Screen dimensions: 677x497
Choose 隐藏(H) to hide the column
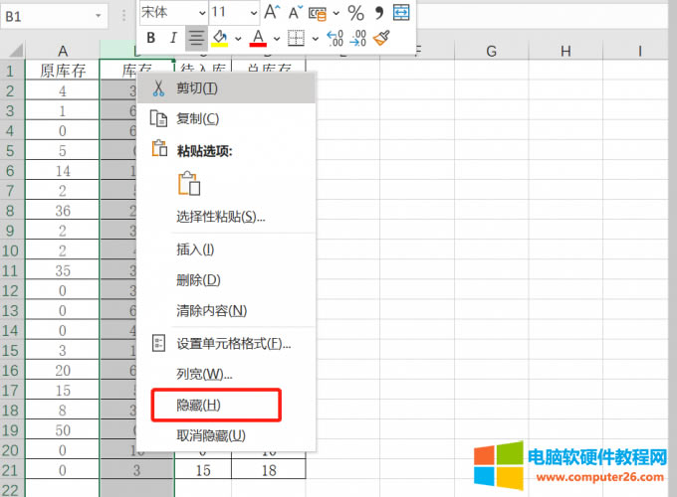[x=226, y=405]
